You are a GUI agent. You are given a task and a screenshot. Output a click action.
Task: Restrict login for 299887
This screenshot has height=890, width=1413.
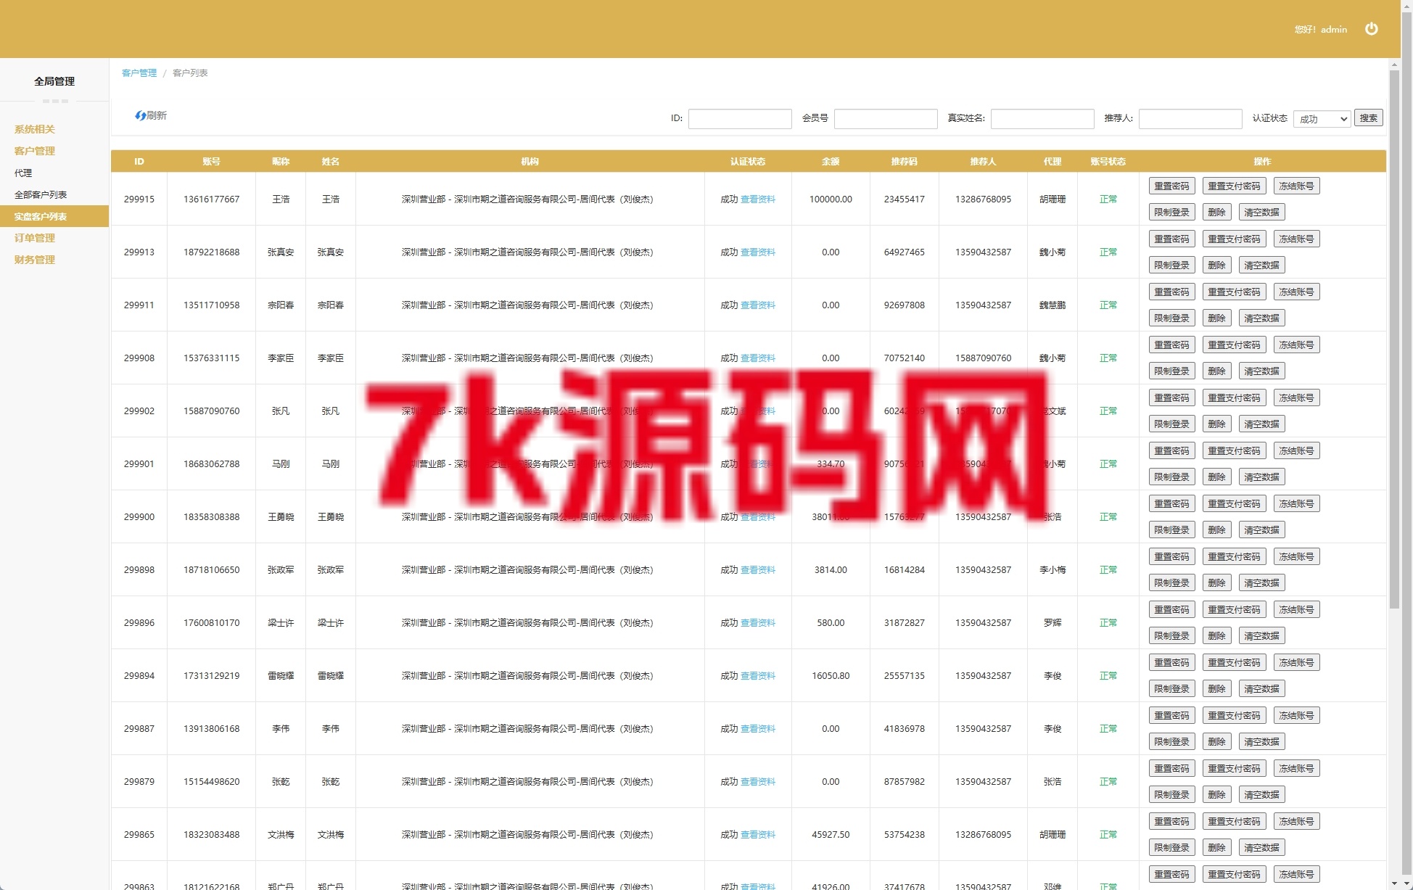pos(1171,741)
